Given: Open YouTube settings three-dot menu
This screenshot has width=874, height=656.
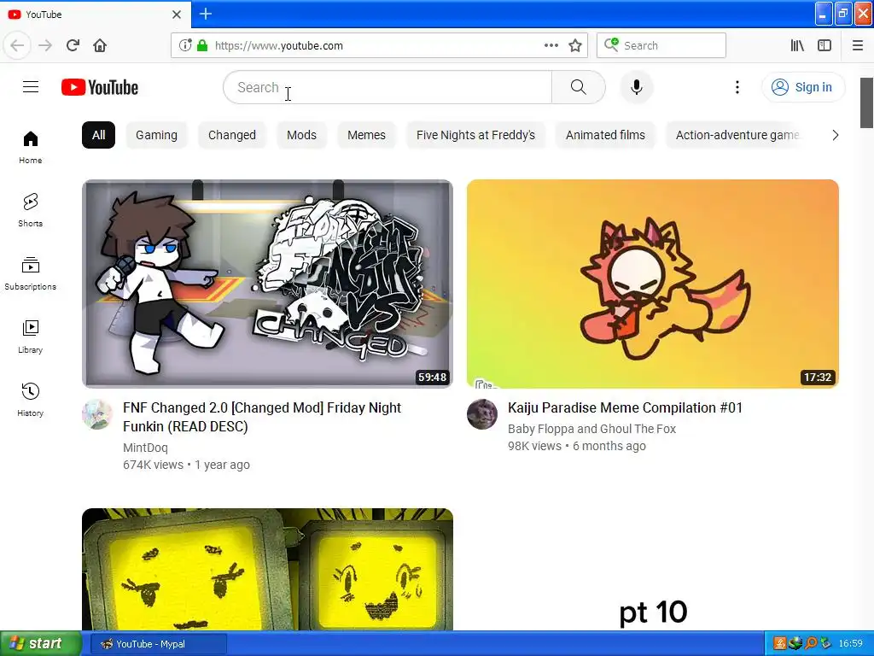Looking at the screenshot, I should click(x=737, y=87).
